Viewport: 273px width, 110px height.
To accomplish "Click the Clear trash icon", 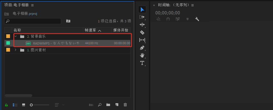I will [125, 105].
